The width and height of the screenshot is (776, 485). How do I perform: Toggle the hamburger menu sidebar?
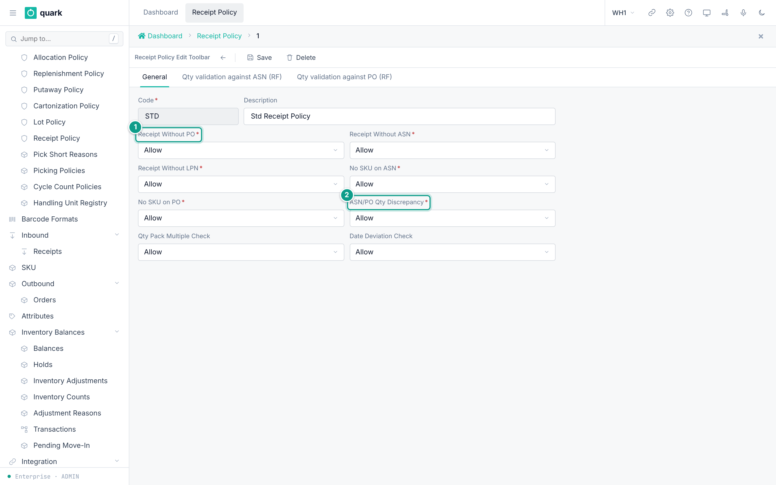coord(13,13)
